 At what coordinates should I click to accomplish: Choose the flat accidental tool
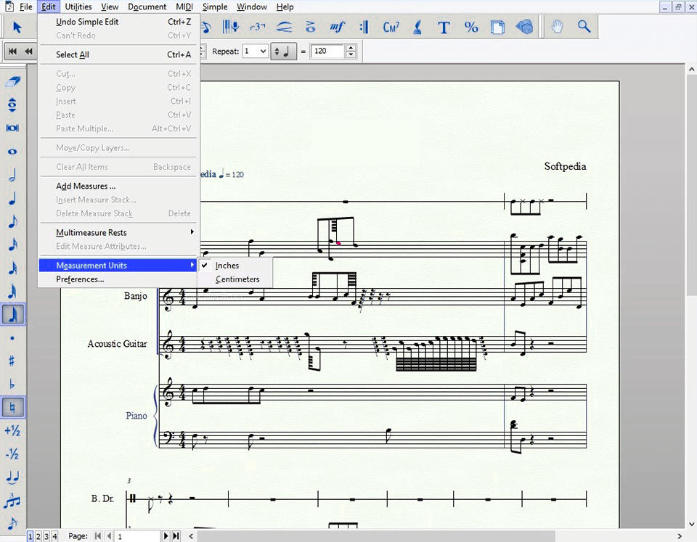pos(12,384)
